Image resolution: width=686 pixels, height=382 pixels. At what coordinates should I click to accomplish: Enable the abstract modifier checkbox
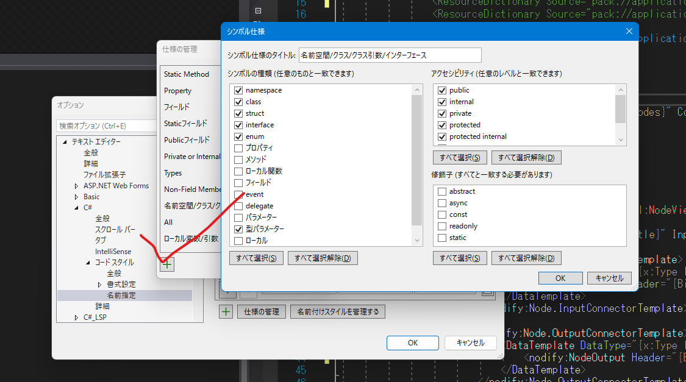(442, 191)
